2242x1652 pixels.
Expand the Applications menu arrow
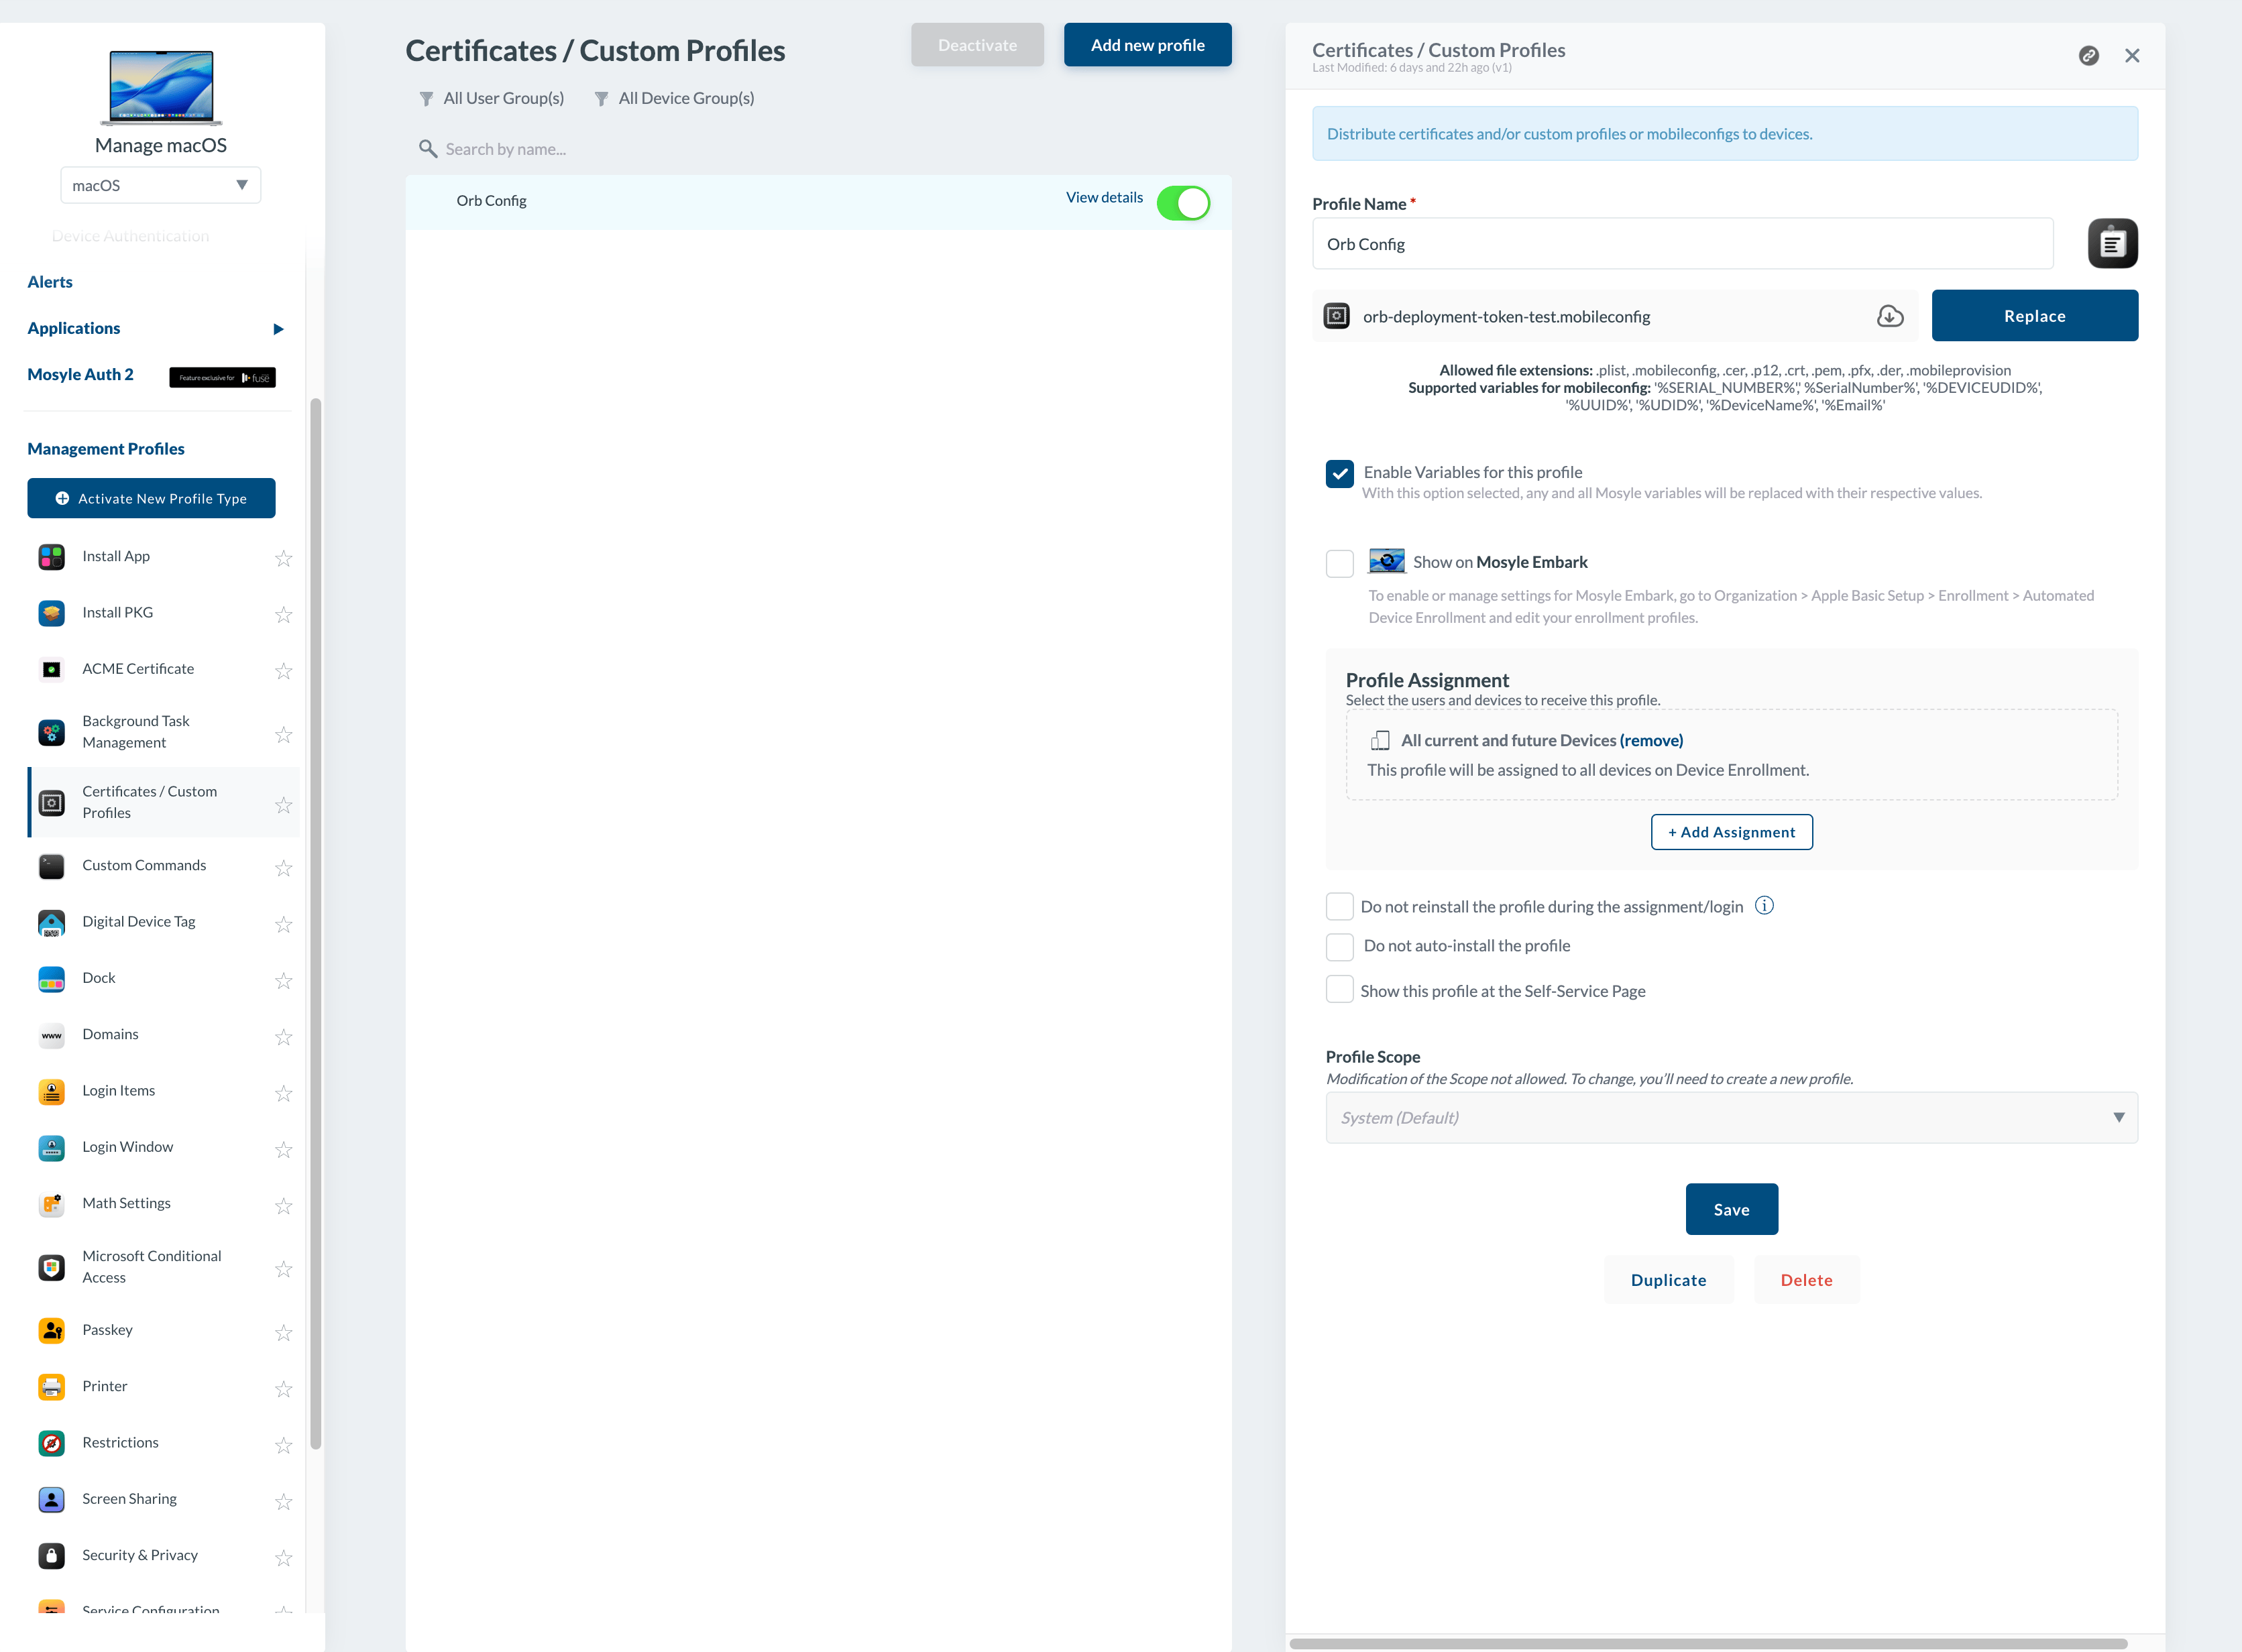click(278, 329)
